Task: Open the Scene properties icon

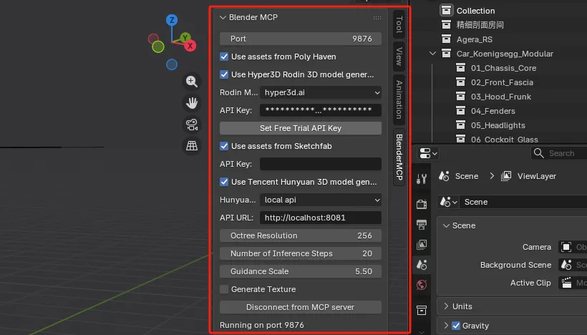Action: (422, 265)
